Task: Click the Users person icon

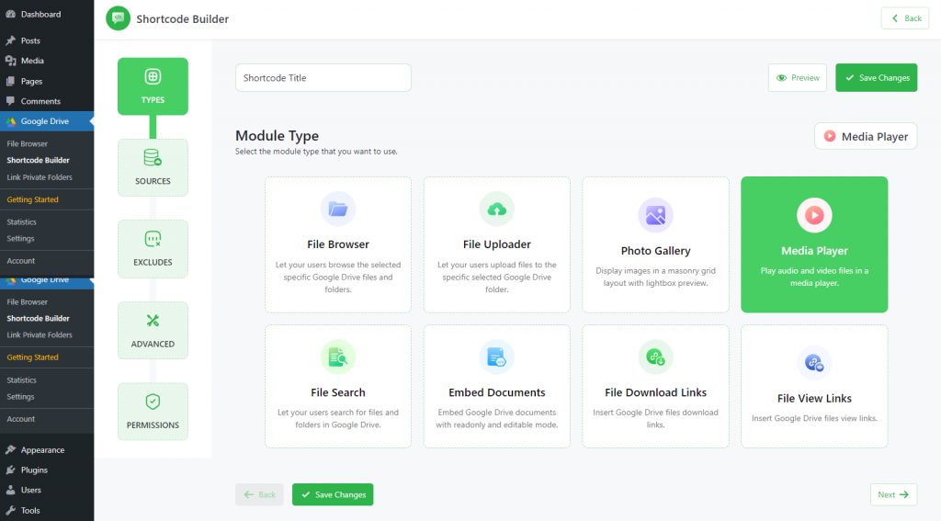Action: click(10, 490)
